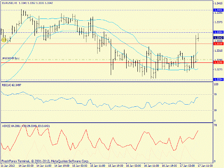Click the 11 Jan 2013 date label

8,166
